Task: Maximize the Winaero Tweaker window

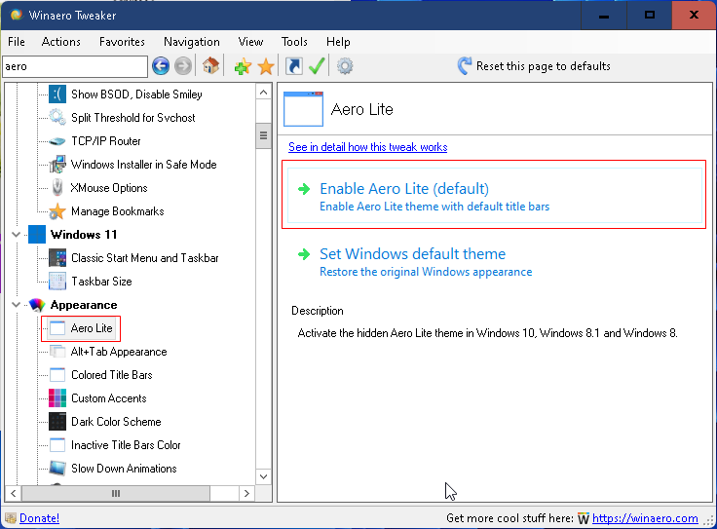Action: point(650,15)
